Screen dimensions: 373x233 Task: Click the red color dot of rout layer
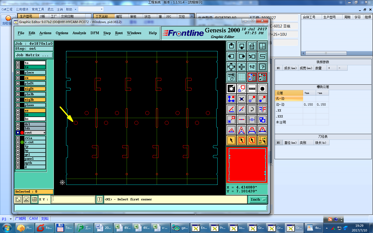(22, 133)
